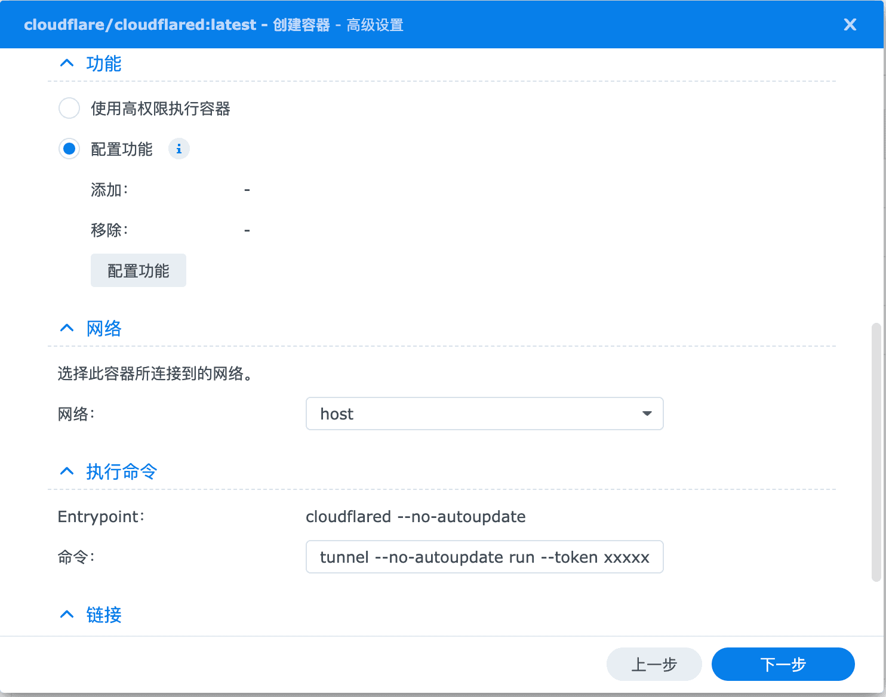Click the vertical scrollbar on the right
The width and height of the screenshot is (886, 697).
coord(876,452)
